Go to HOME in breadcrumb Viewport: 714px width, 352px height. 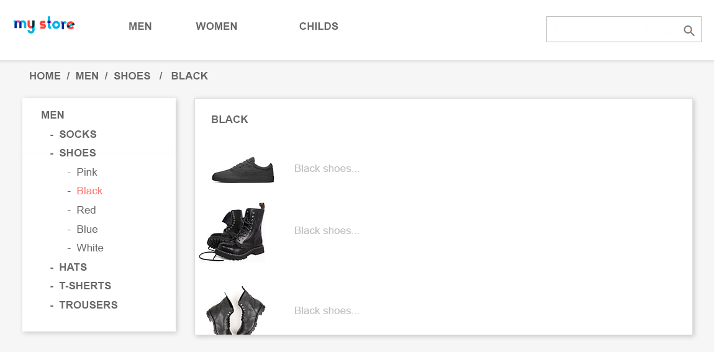[x=45, y=76]
